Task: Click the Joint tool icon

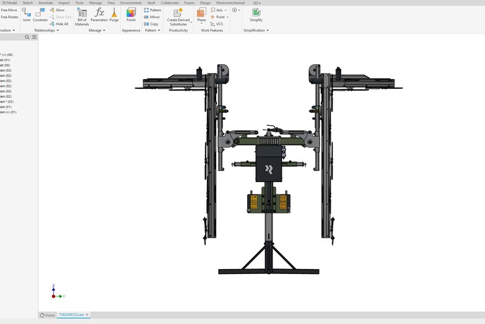Action: (26, 13)
